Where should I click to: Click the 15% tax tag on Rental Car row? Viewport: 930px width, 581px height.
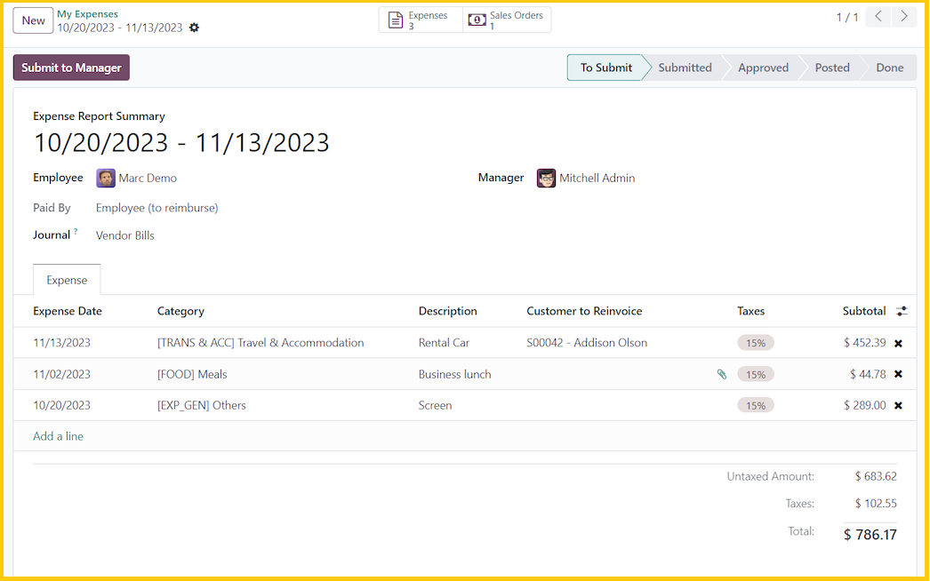coord(756,343)
